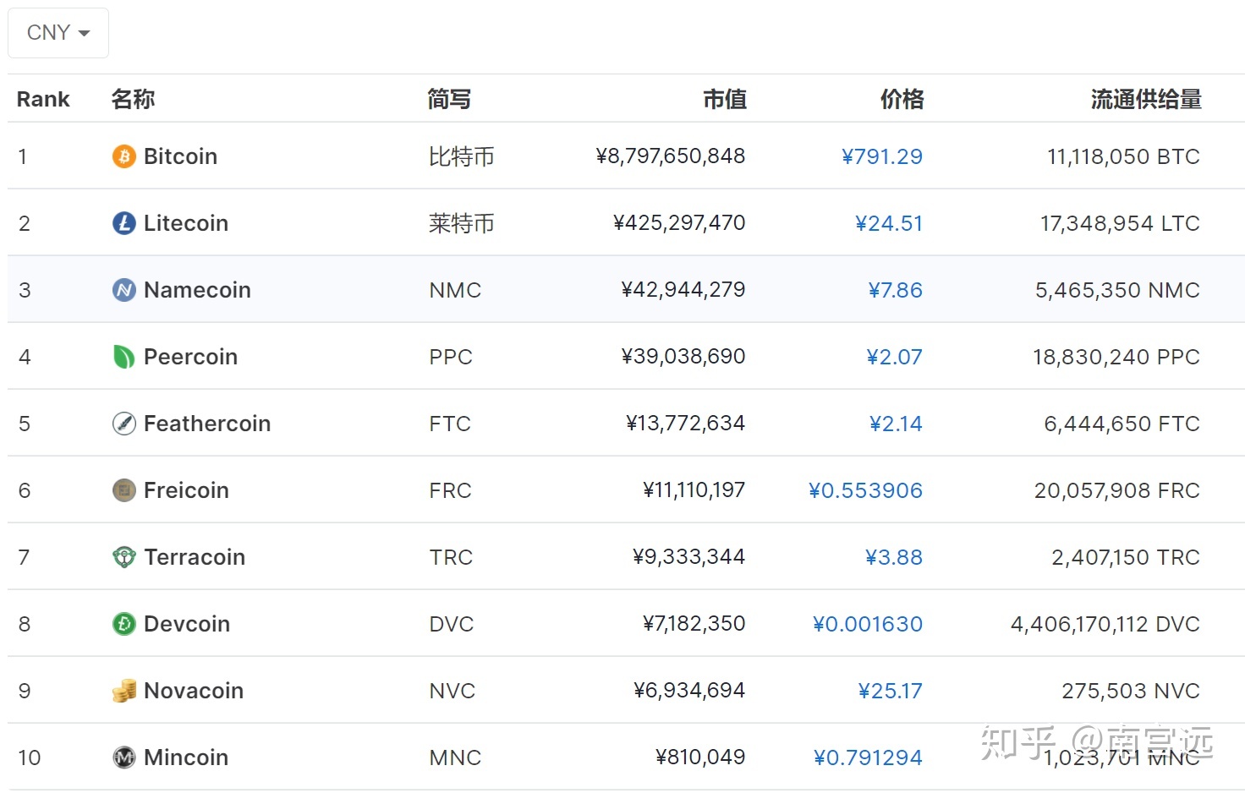1245x793 pixels.
Task: Select the 比特币 abbreviation cell
Action: pos(462,156)
